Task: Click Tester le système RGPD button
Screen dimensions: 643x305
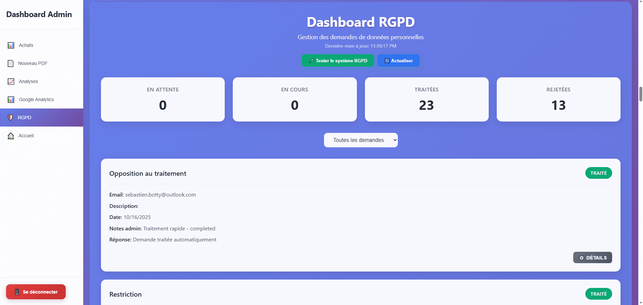Action: click(338, 61)
